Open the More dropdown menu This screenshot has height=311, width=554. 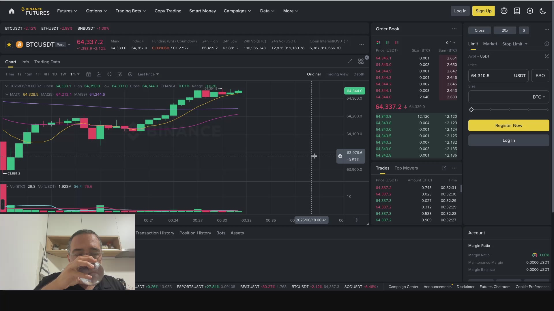(x=291, y=11)
